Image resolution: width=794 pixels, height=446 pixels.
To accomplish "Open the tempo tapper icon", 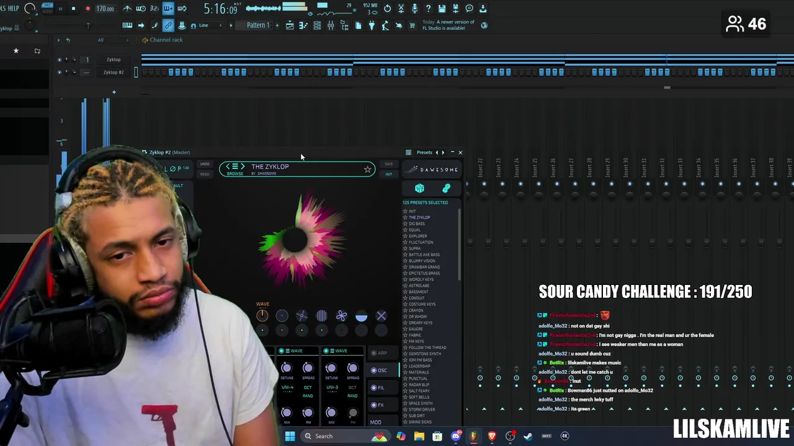I will pyautogui.click(x=385, y=25).
